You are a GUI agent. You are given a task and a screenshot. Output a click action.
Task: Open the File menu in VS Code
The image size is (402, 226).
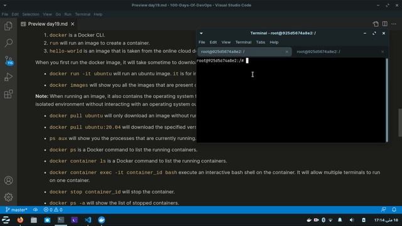point(5,14)
